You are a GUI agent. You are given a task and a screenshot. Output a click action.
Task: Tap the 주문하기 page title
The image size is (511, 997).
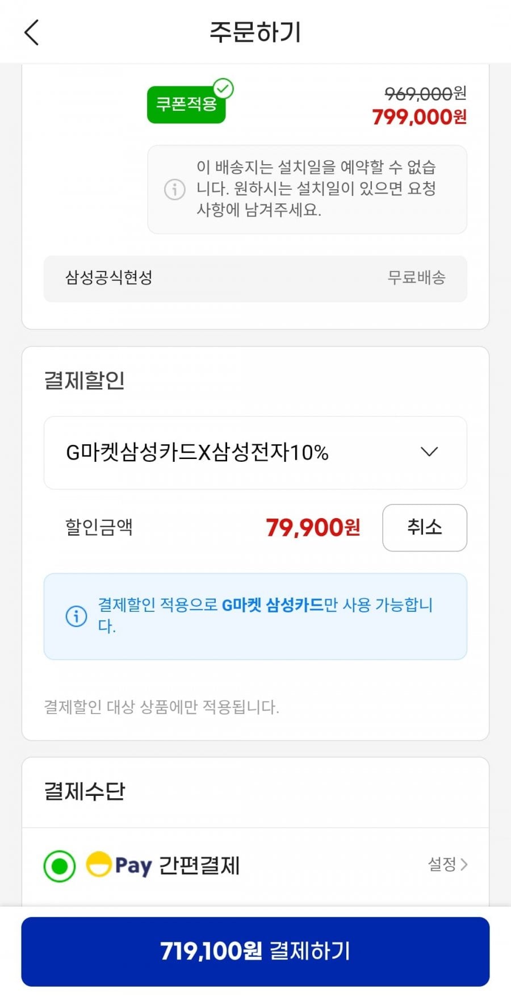point(255,32)
